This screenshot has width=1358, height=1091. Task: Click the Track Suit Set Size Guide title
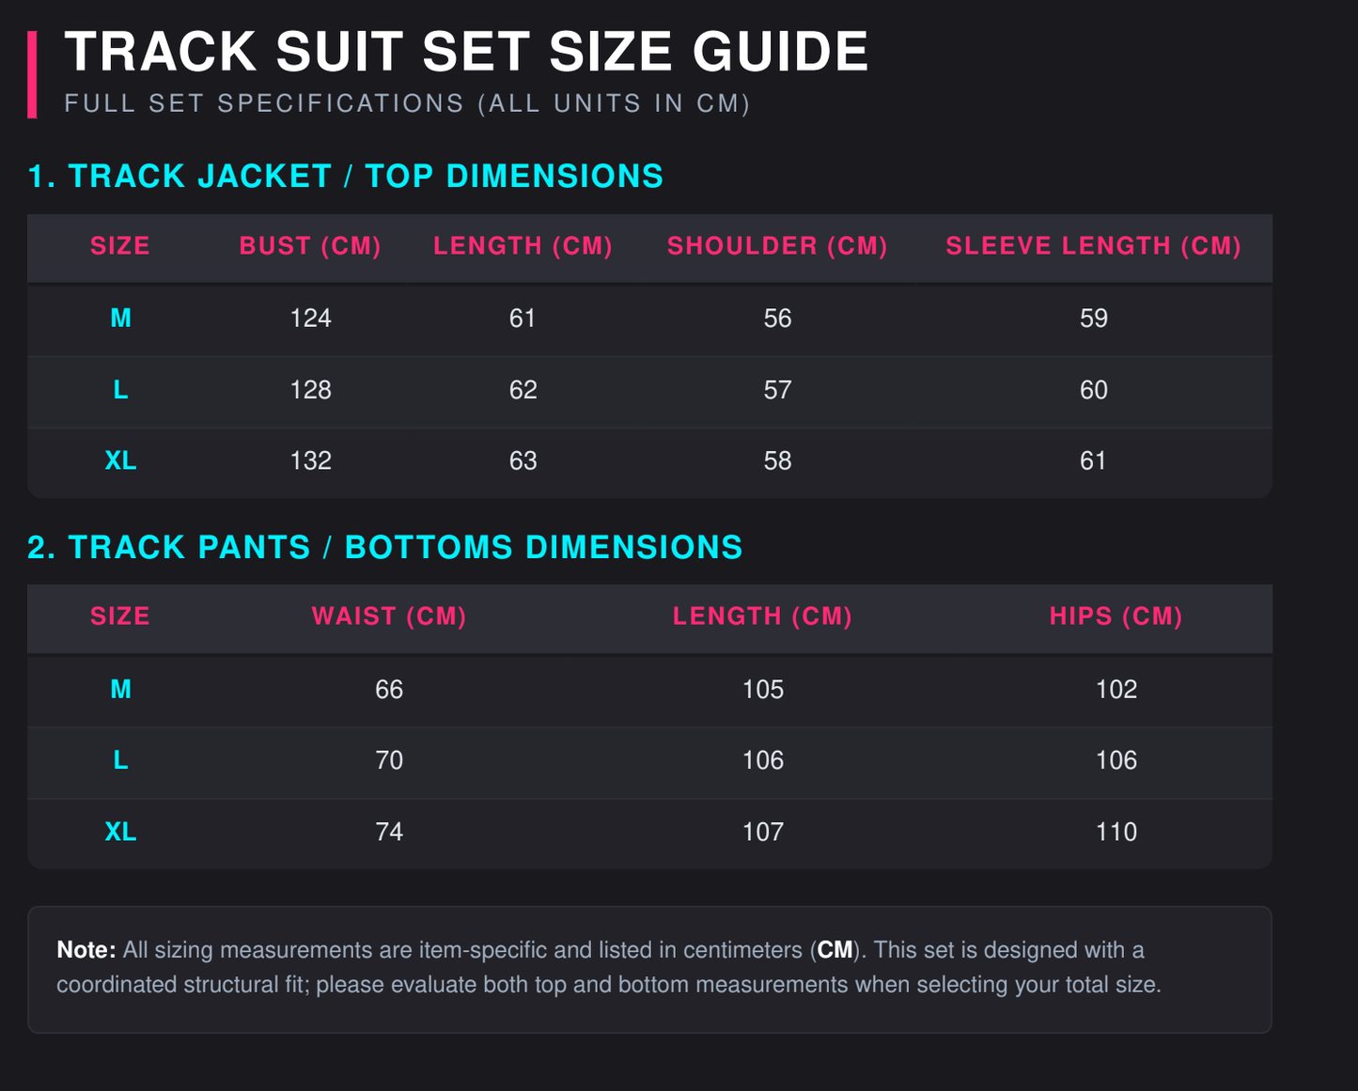(x=466, y=51)
